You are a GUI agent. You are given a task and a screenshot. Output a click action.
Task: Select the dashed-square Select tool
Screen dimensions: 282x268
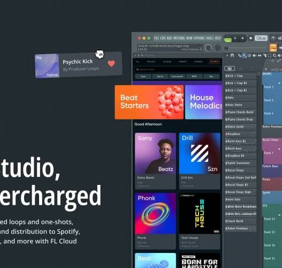(x=269, y=55)
